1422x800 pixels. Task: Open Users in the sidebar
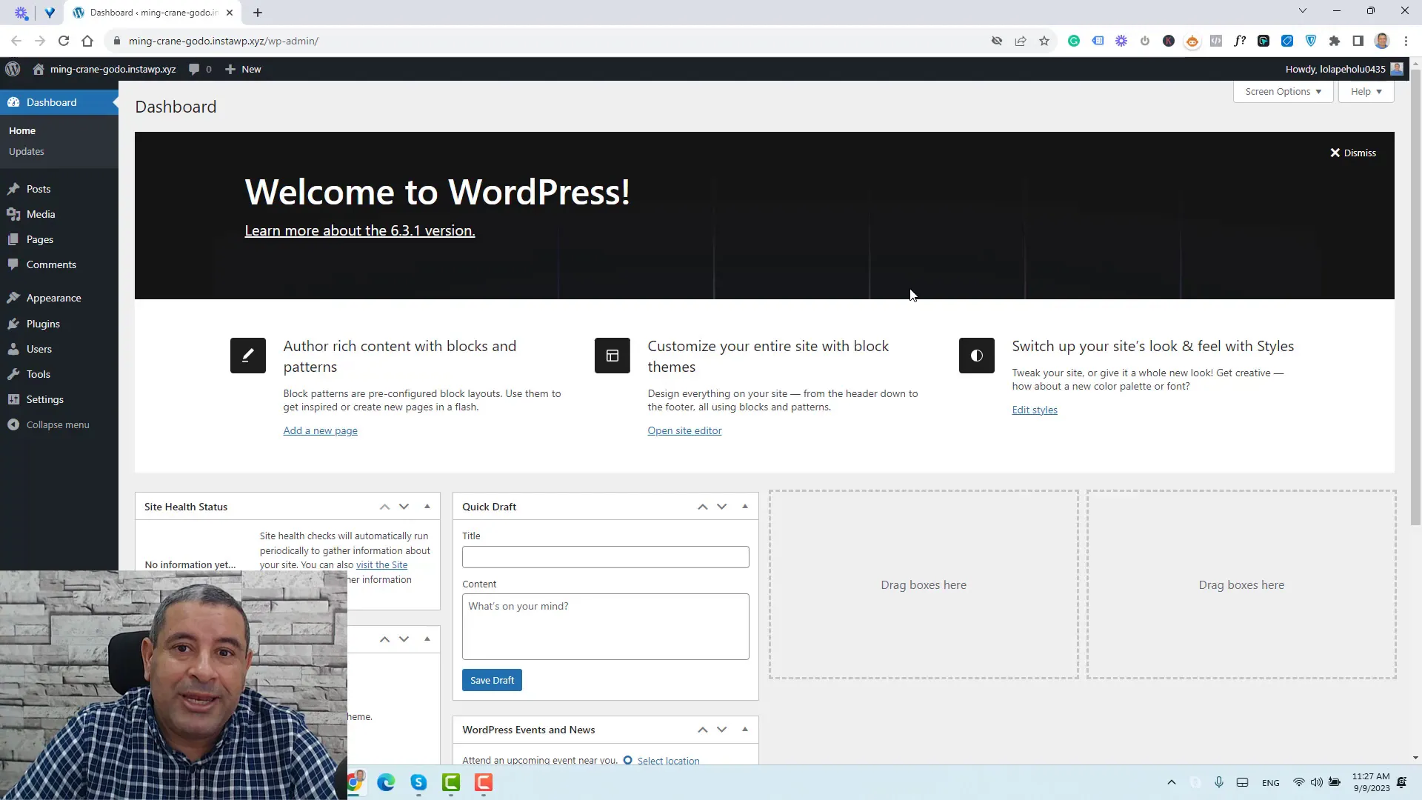pyautogui.click(x=39, y=349)
